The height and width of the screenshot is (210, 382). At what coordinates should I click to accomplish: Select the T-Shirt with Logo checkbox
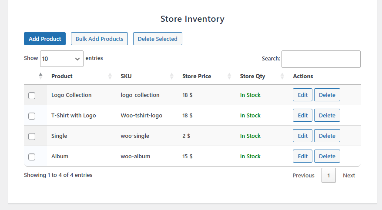click(32, 116)
